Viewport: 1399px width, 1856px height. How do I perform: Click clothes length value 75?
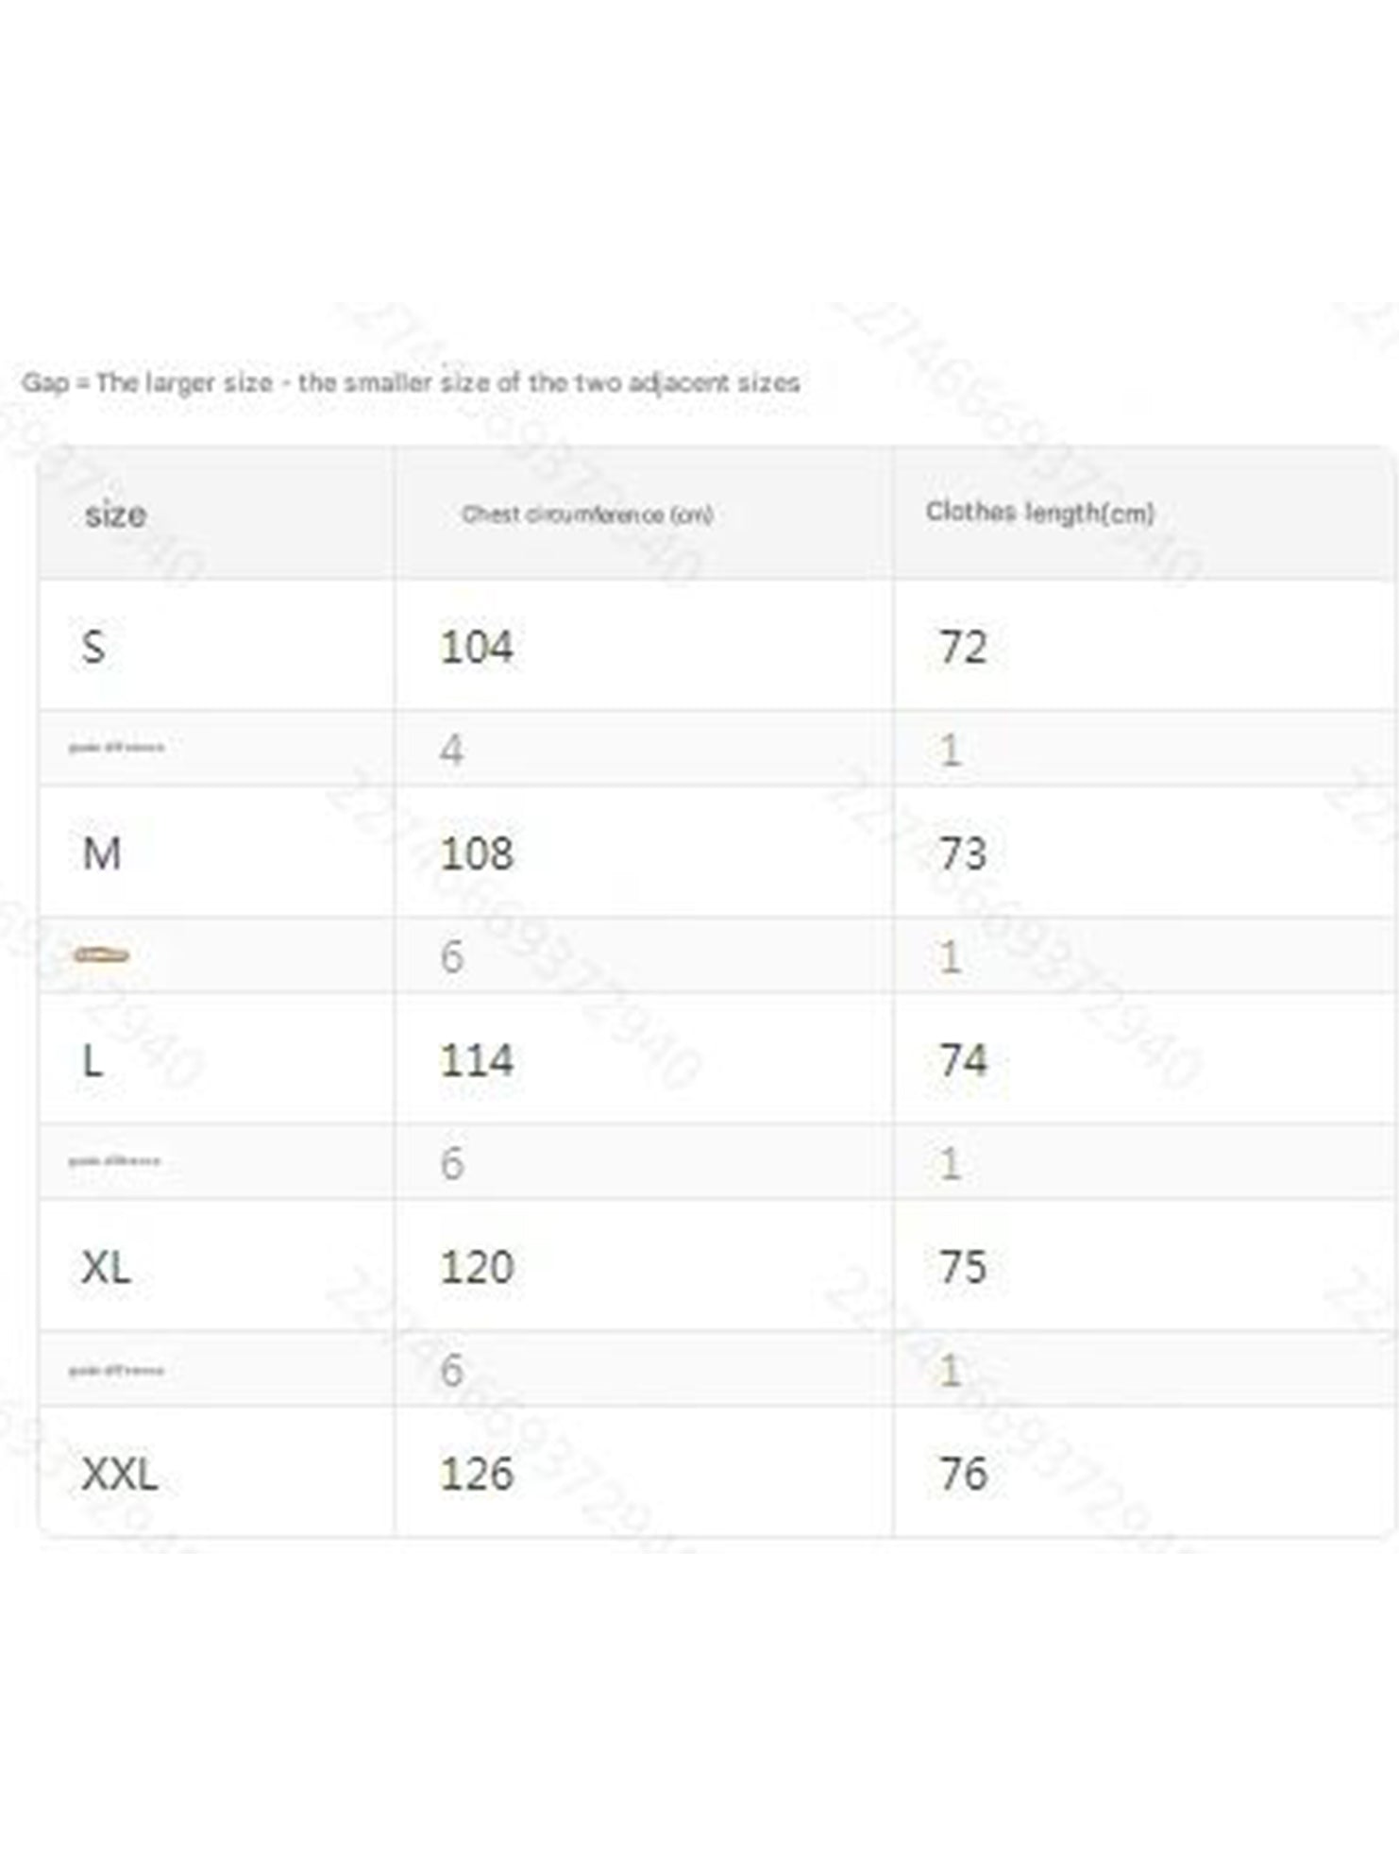[x=963, y=1267]
